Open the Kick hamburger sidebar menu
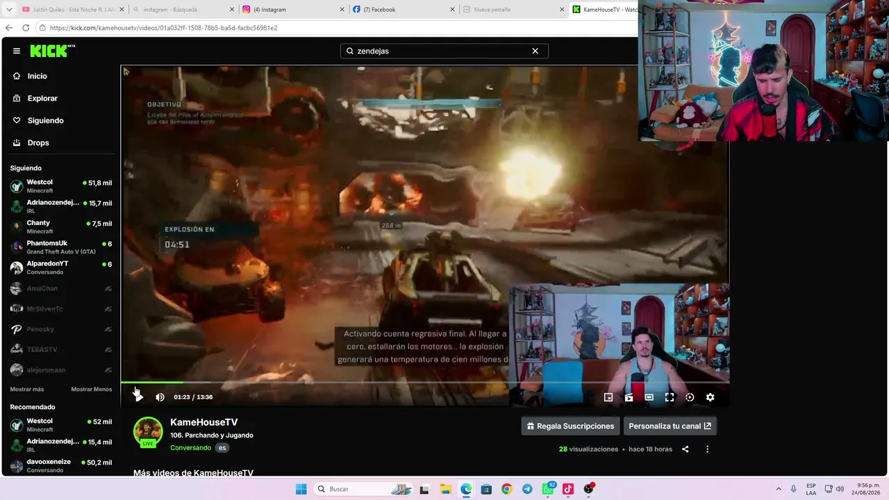Screen dimensions: 889x500 coord(17,51)
